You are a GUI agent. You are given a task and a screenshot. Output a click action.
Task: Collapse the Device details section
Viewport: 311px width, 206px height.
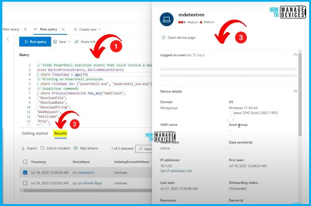pos(295,91)
